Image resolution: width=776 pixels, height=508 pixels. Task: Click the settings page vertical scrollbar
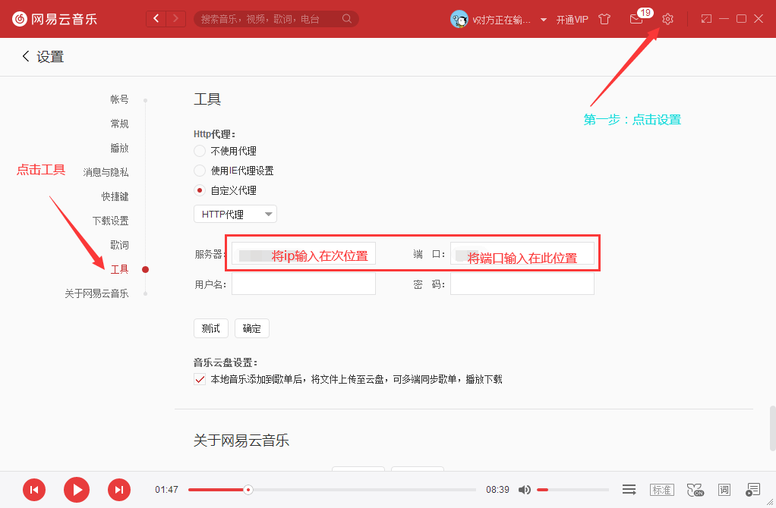[x=772, y=428]
